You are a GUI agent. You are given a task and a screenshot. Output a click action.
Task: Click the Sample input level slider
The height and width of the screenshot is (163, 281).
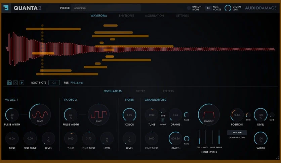(219, 137)
